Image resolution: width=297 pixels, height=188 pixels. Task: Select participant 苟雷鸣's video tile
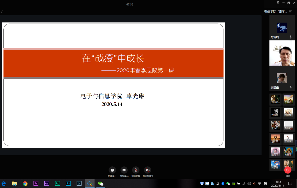pyautogui.click(x=282, y=28)
